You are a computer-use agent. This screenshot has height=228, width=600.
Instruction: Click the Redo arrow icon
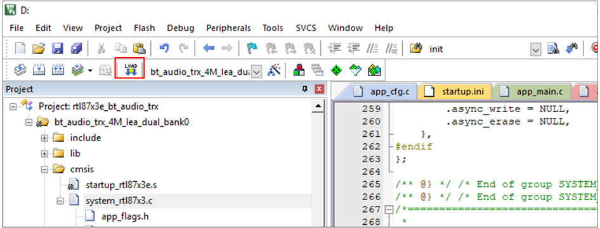tap(184, 48)
